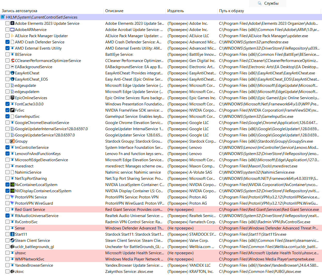Viewport: 322px width, 276px height.
Task: Click the edgeupdate service icon
Action: [x=12, y=85]
